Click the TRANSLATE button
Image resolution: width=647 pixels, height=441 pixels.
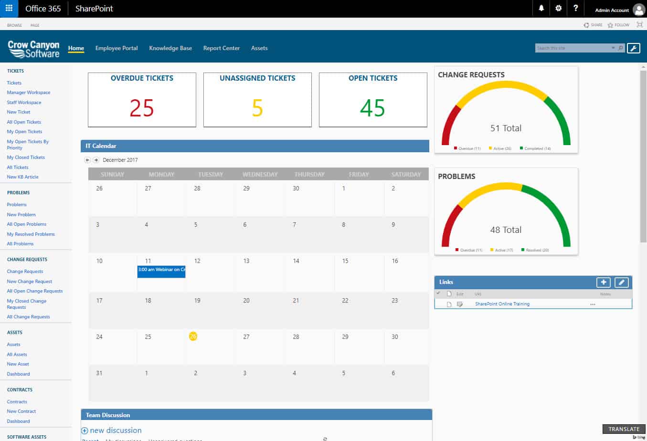tap(624, 429)
